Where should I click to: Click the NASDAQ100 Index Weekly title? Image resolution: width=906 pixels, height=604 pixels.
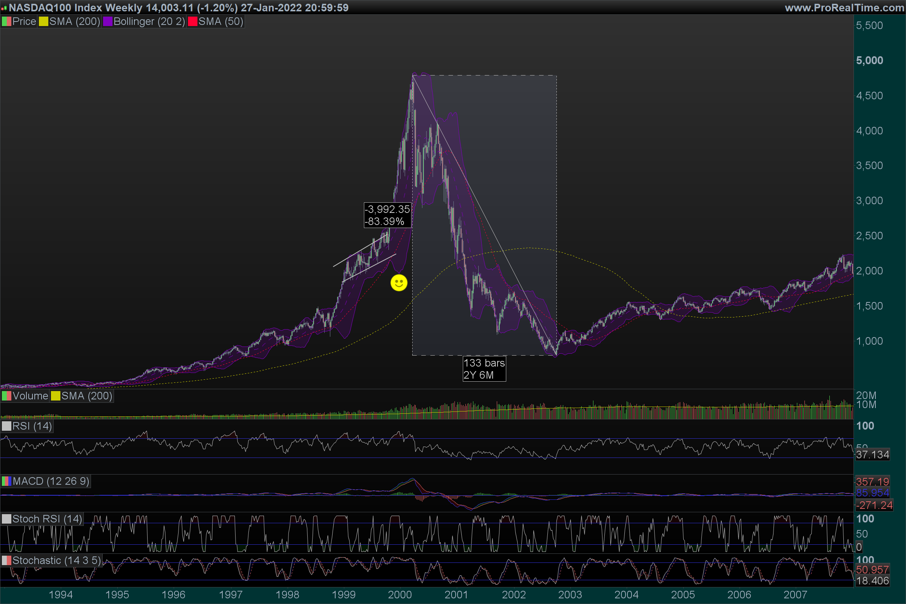[75, 8]
